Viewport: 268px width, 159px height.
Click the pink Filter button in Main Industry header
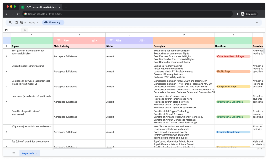click(x=65, y=40)
